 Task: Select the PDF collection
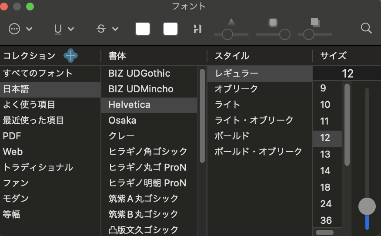[50, 136]
